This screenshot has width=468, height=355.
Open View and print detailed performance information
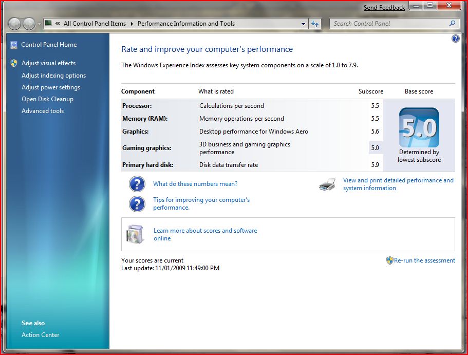coord(398,184)
